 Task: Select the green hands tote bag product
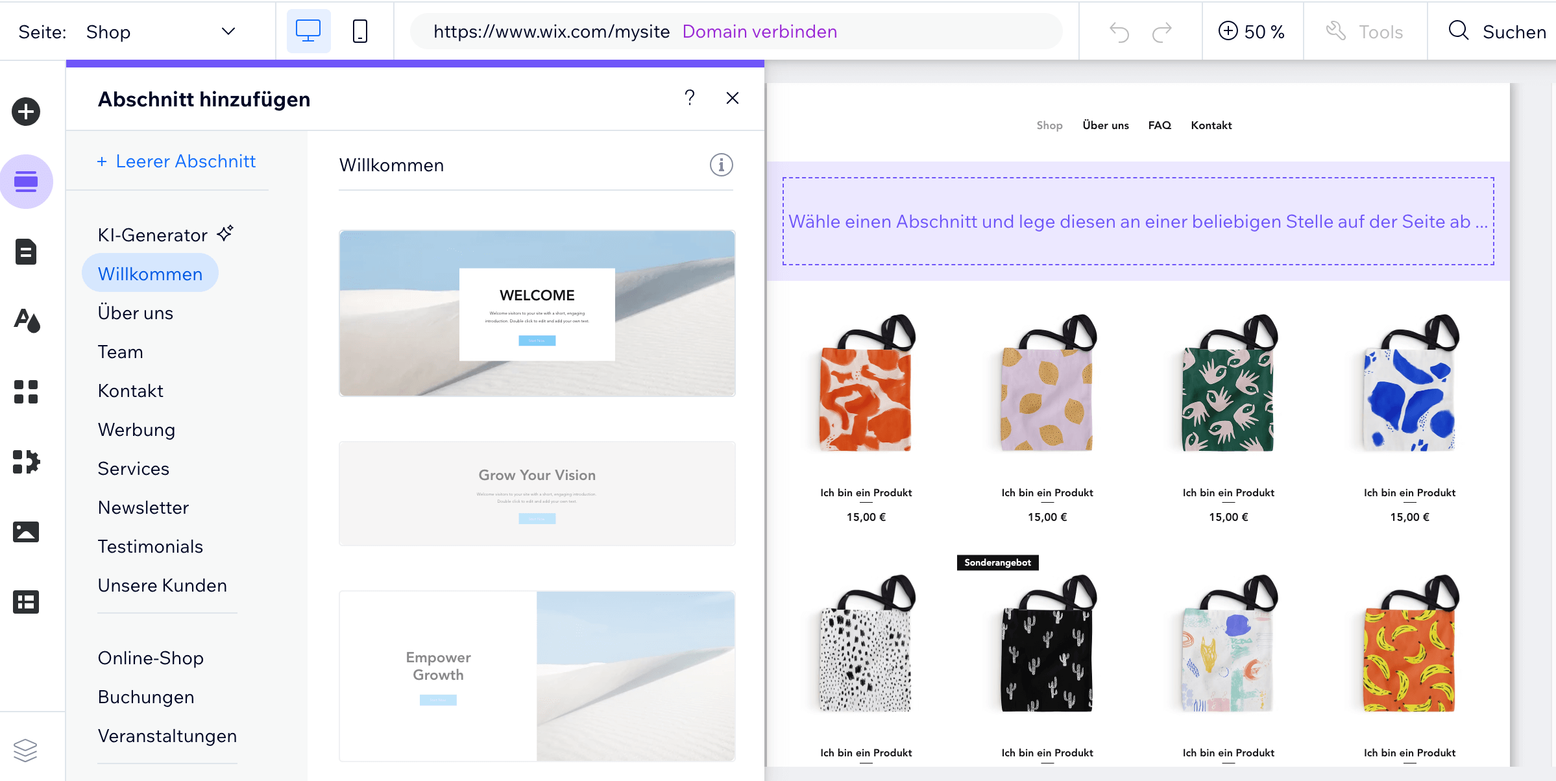(x=1228, y=383)
